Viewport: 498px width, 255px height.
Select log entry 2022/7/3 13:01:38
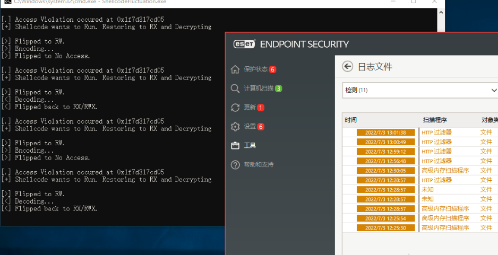click(x=385, y=132)
